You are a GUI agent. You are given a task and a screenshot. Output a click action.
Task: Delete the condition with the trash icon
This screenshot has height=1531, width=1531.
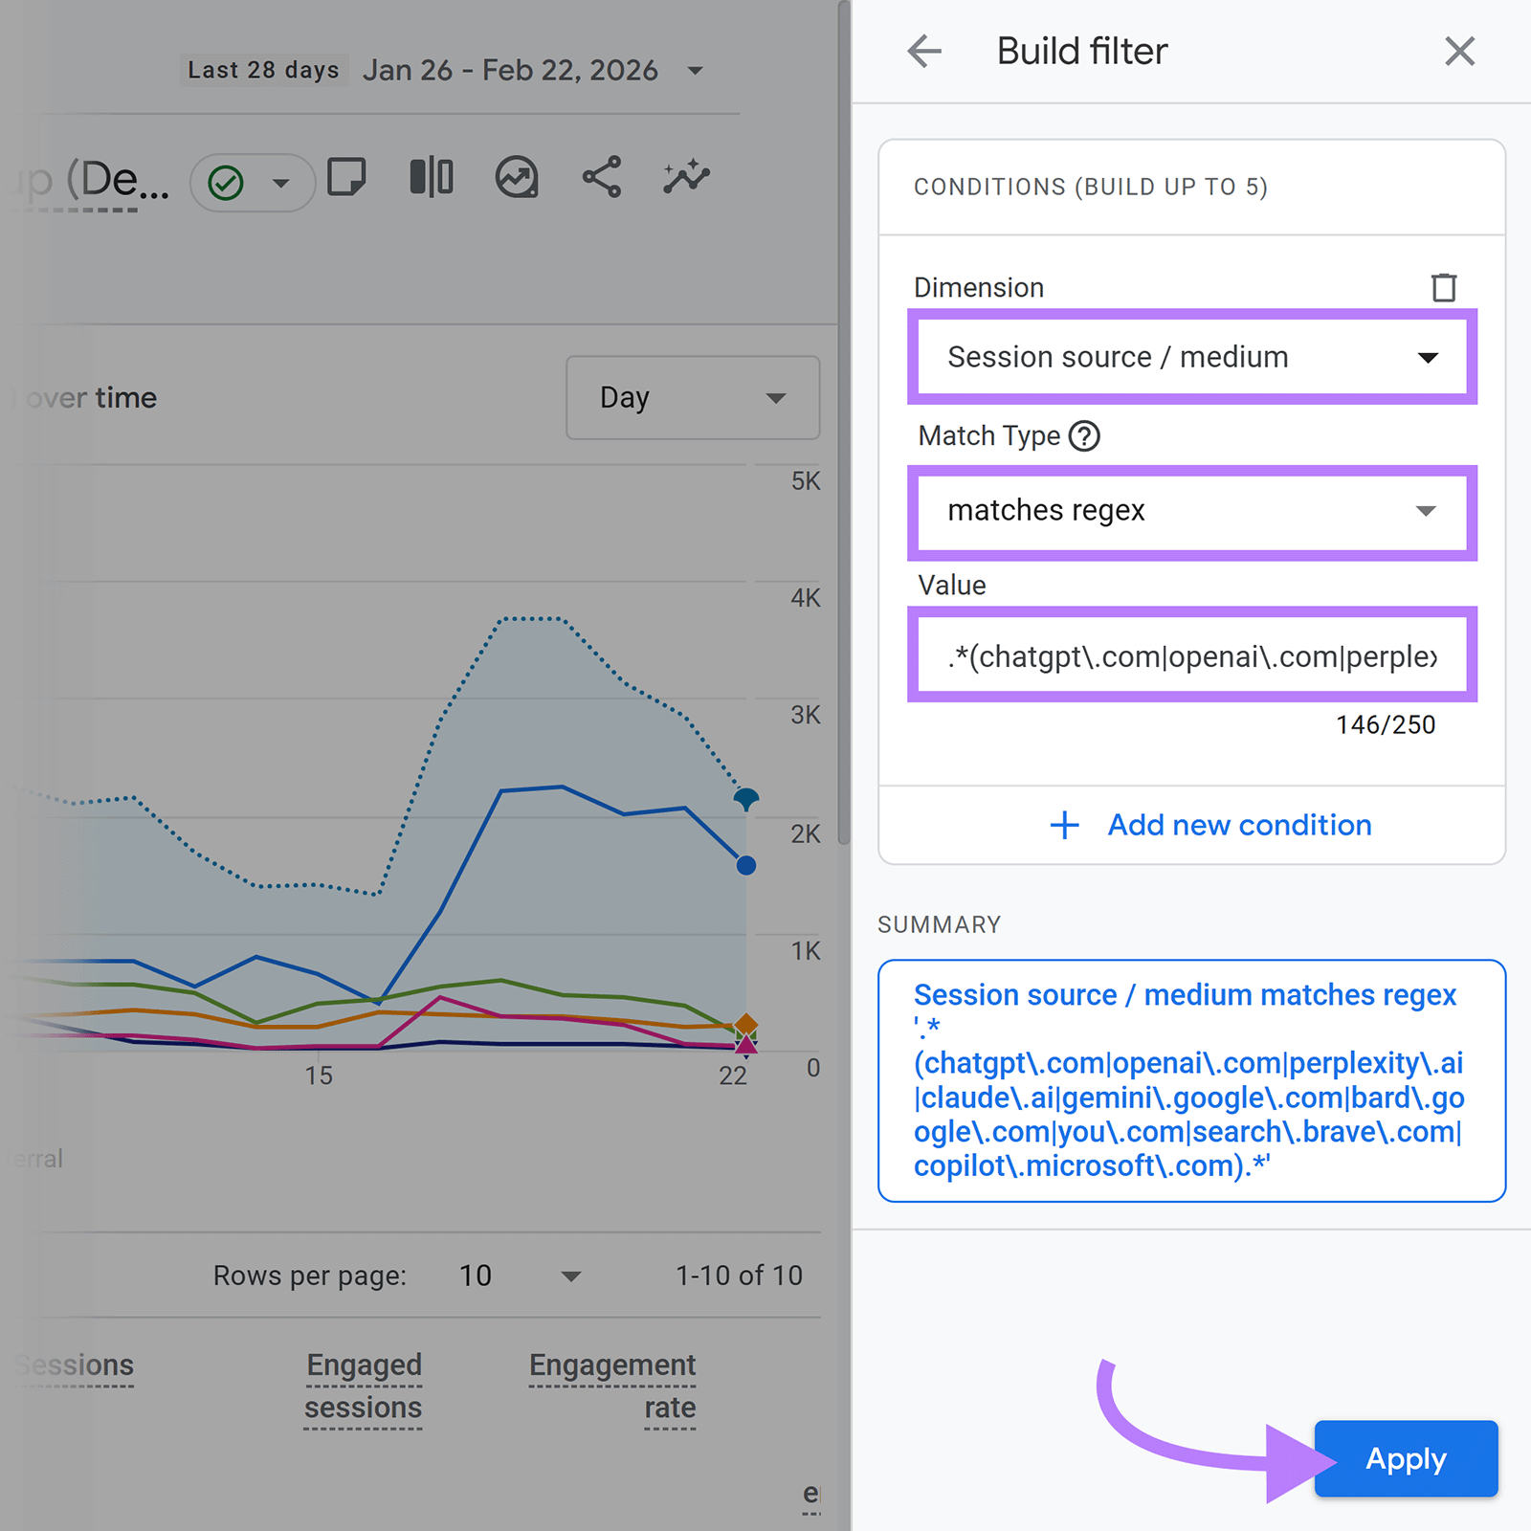pos(1445,287)
